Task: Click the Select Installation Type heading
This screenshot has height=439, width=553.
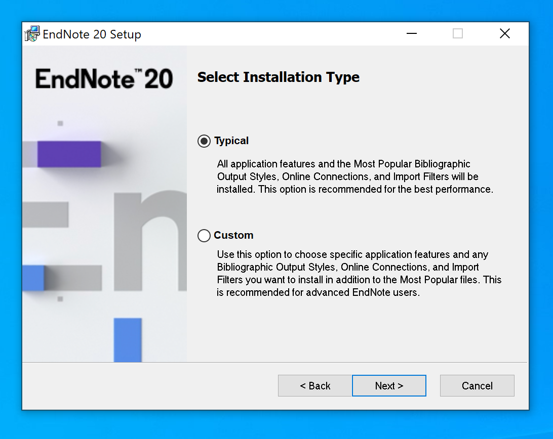Action: click(278, 77)
